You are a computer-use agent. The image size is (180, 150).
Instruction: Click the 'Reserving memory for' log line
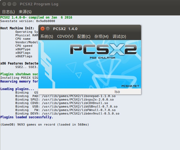pos(19,81)
